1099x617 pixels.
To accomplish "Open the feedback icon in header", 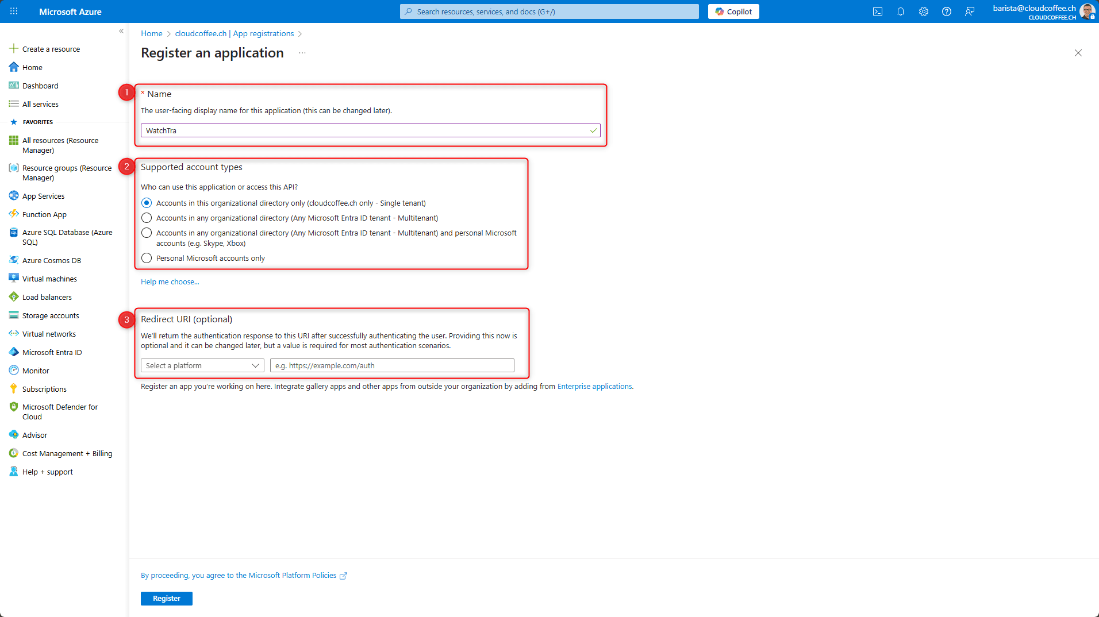I will pyautogui.click(x=970, y=11).
